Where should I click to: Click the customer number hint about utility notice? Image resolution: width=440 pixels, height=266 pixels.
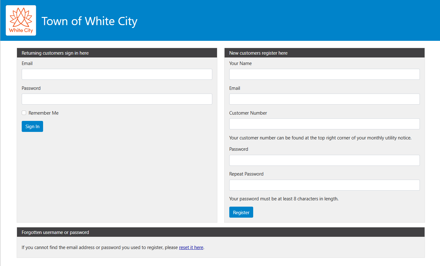(320, 138)
